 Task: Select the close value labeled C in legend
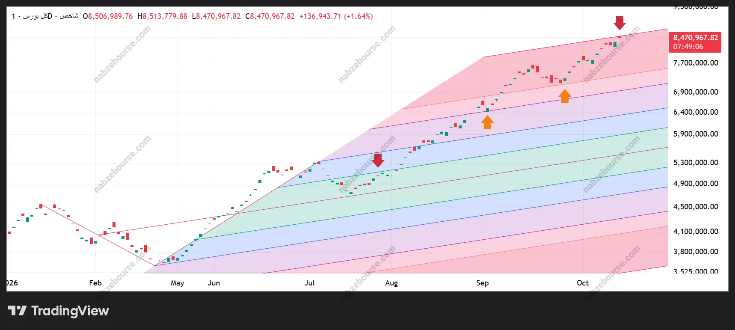pyautogui.click(x=270, y=16)
